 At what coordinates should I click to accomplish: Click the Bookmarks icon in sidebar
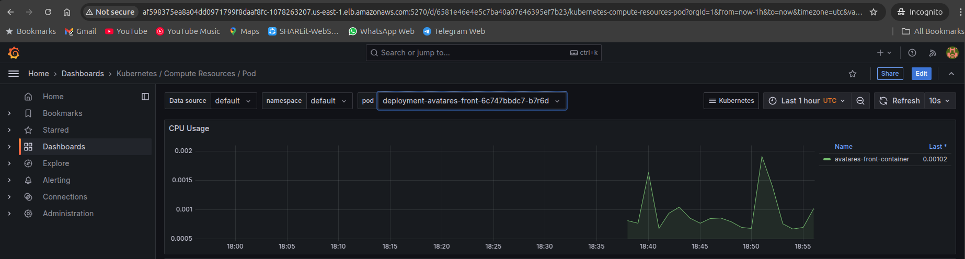point(28,113)
